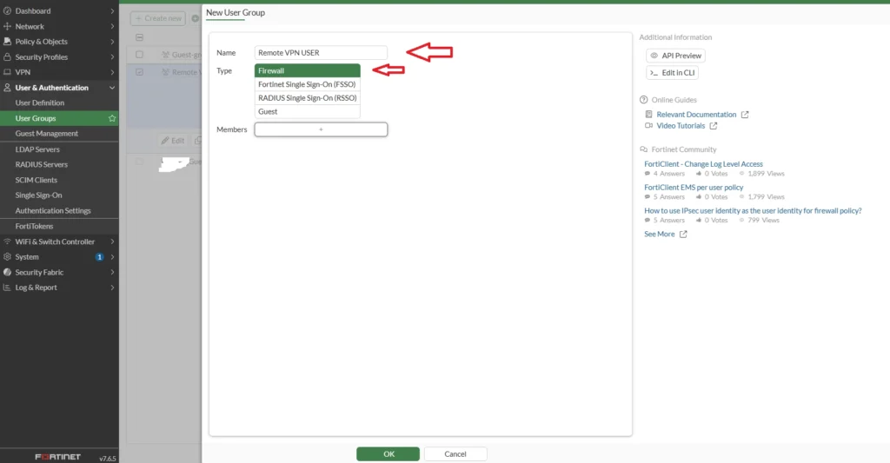Click the User & Authentication person icon
Image resolution: width=890 pixels, height=463 pixels.
point(7,88)
